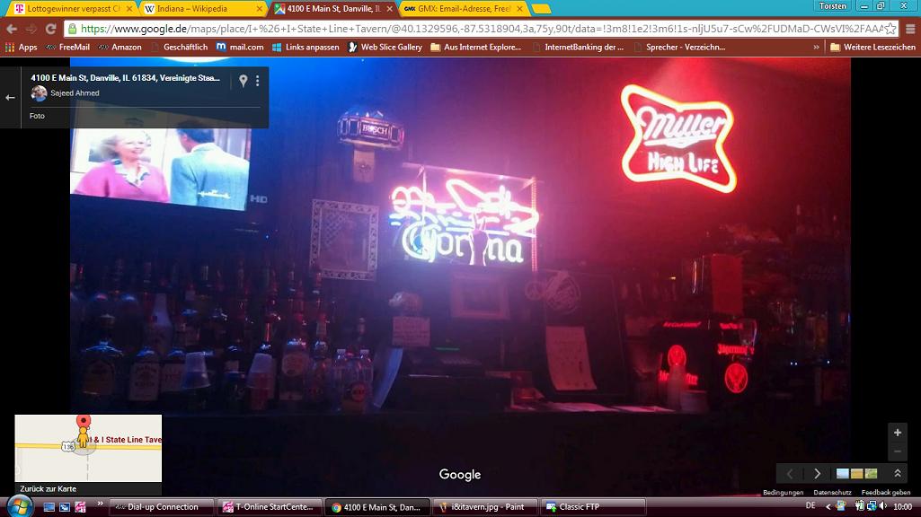Click the Zurück zur Karte map thumbnail
921x517 pixels.
(x=88, y=453)
